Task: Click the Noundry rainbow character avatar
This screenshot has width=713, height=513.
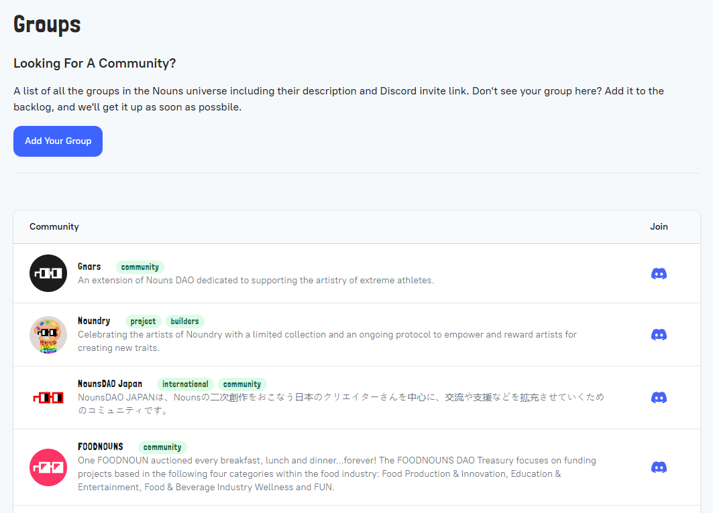Action: tap(48, 335)
